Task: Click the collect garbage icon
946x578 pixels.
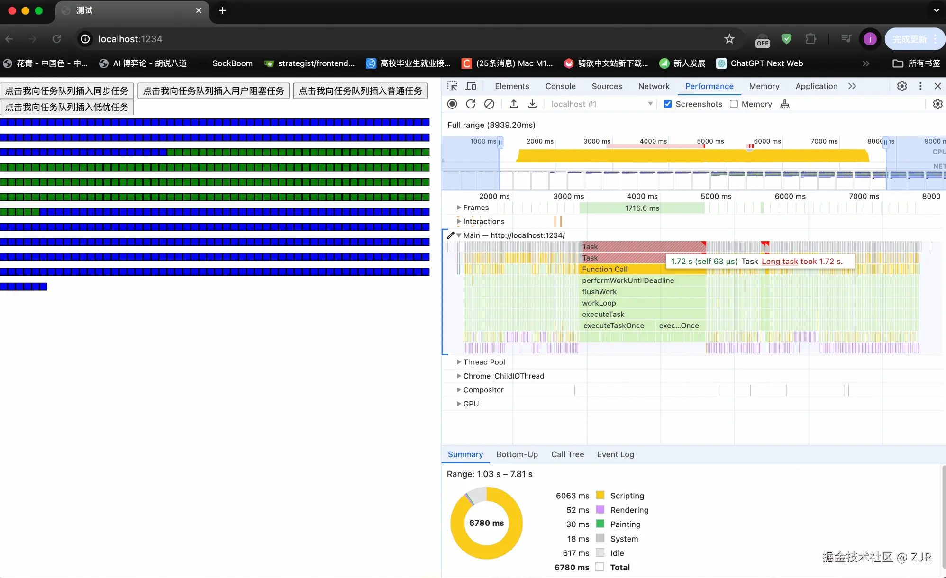Action: (785, 104)
